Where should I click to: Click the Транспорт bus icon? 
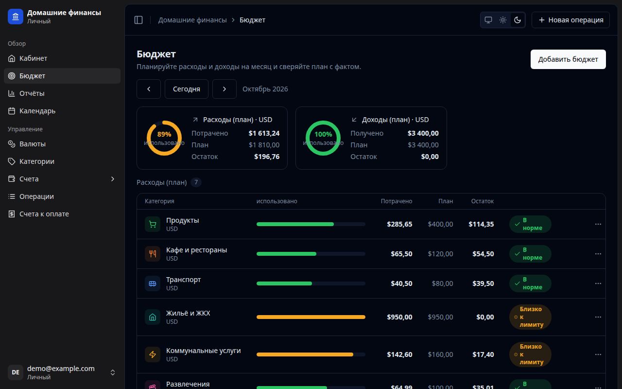point(153,283)
